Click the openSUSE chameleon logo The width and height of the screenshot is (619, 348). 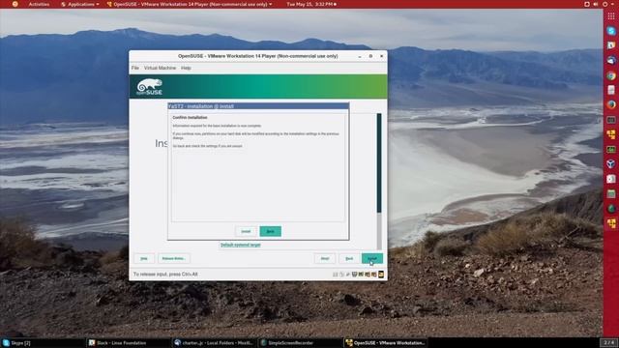(x=150, y=87)
